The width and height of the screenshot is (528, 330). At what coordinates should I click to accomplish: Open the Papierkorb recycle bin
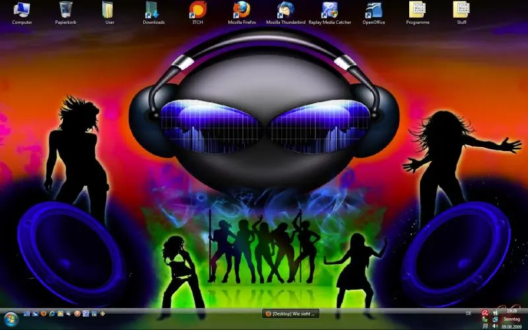(x=65, y=10)
